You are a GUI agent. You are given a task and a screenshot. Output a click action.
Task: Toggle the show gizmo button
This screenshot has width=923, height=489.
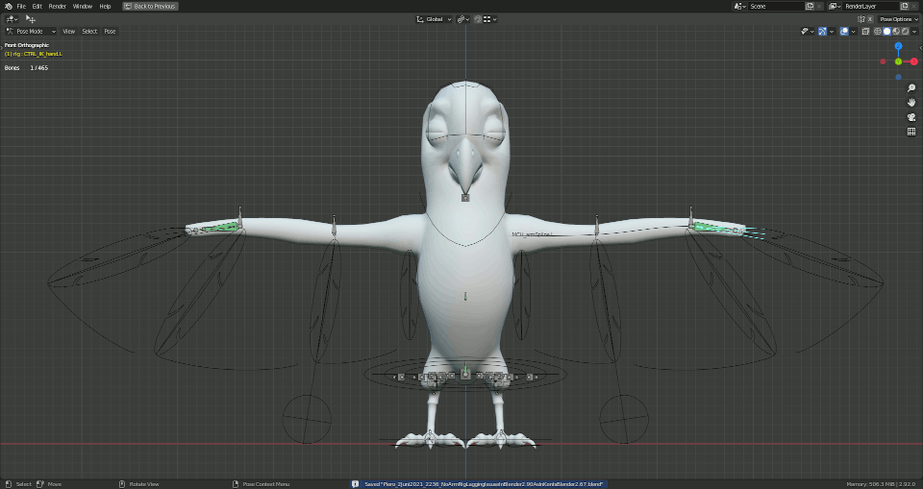[822, 31]
